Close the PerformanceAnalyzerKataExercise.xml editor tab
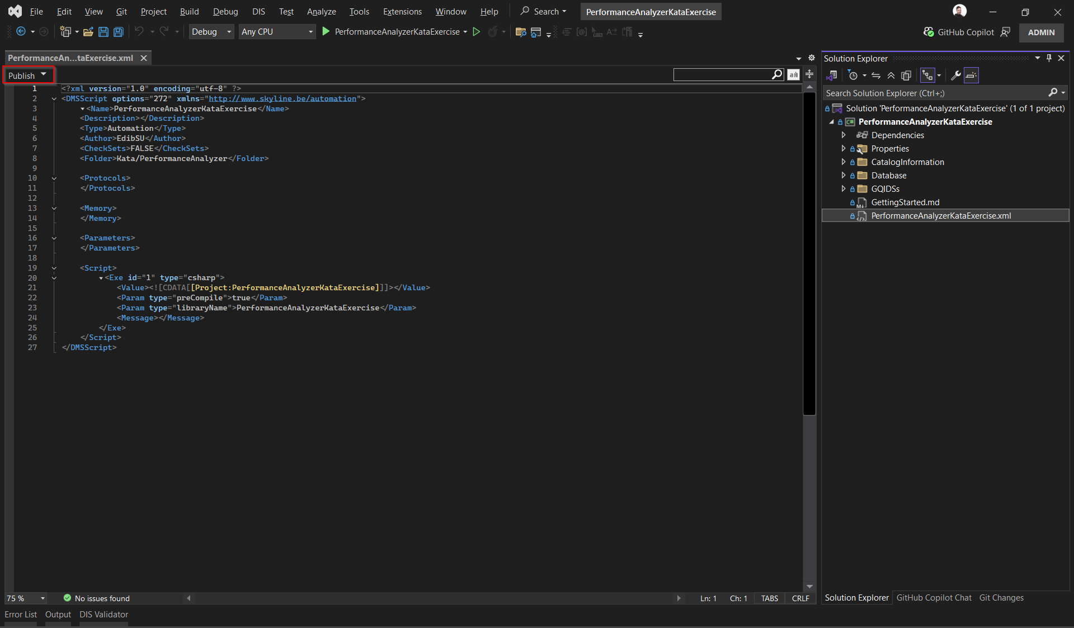Image resolution: width=1074 pixels, height=628 pixels. (x=143, y=58)
